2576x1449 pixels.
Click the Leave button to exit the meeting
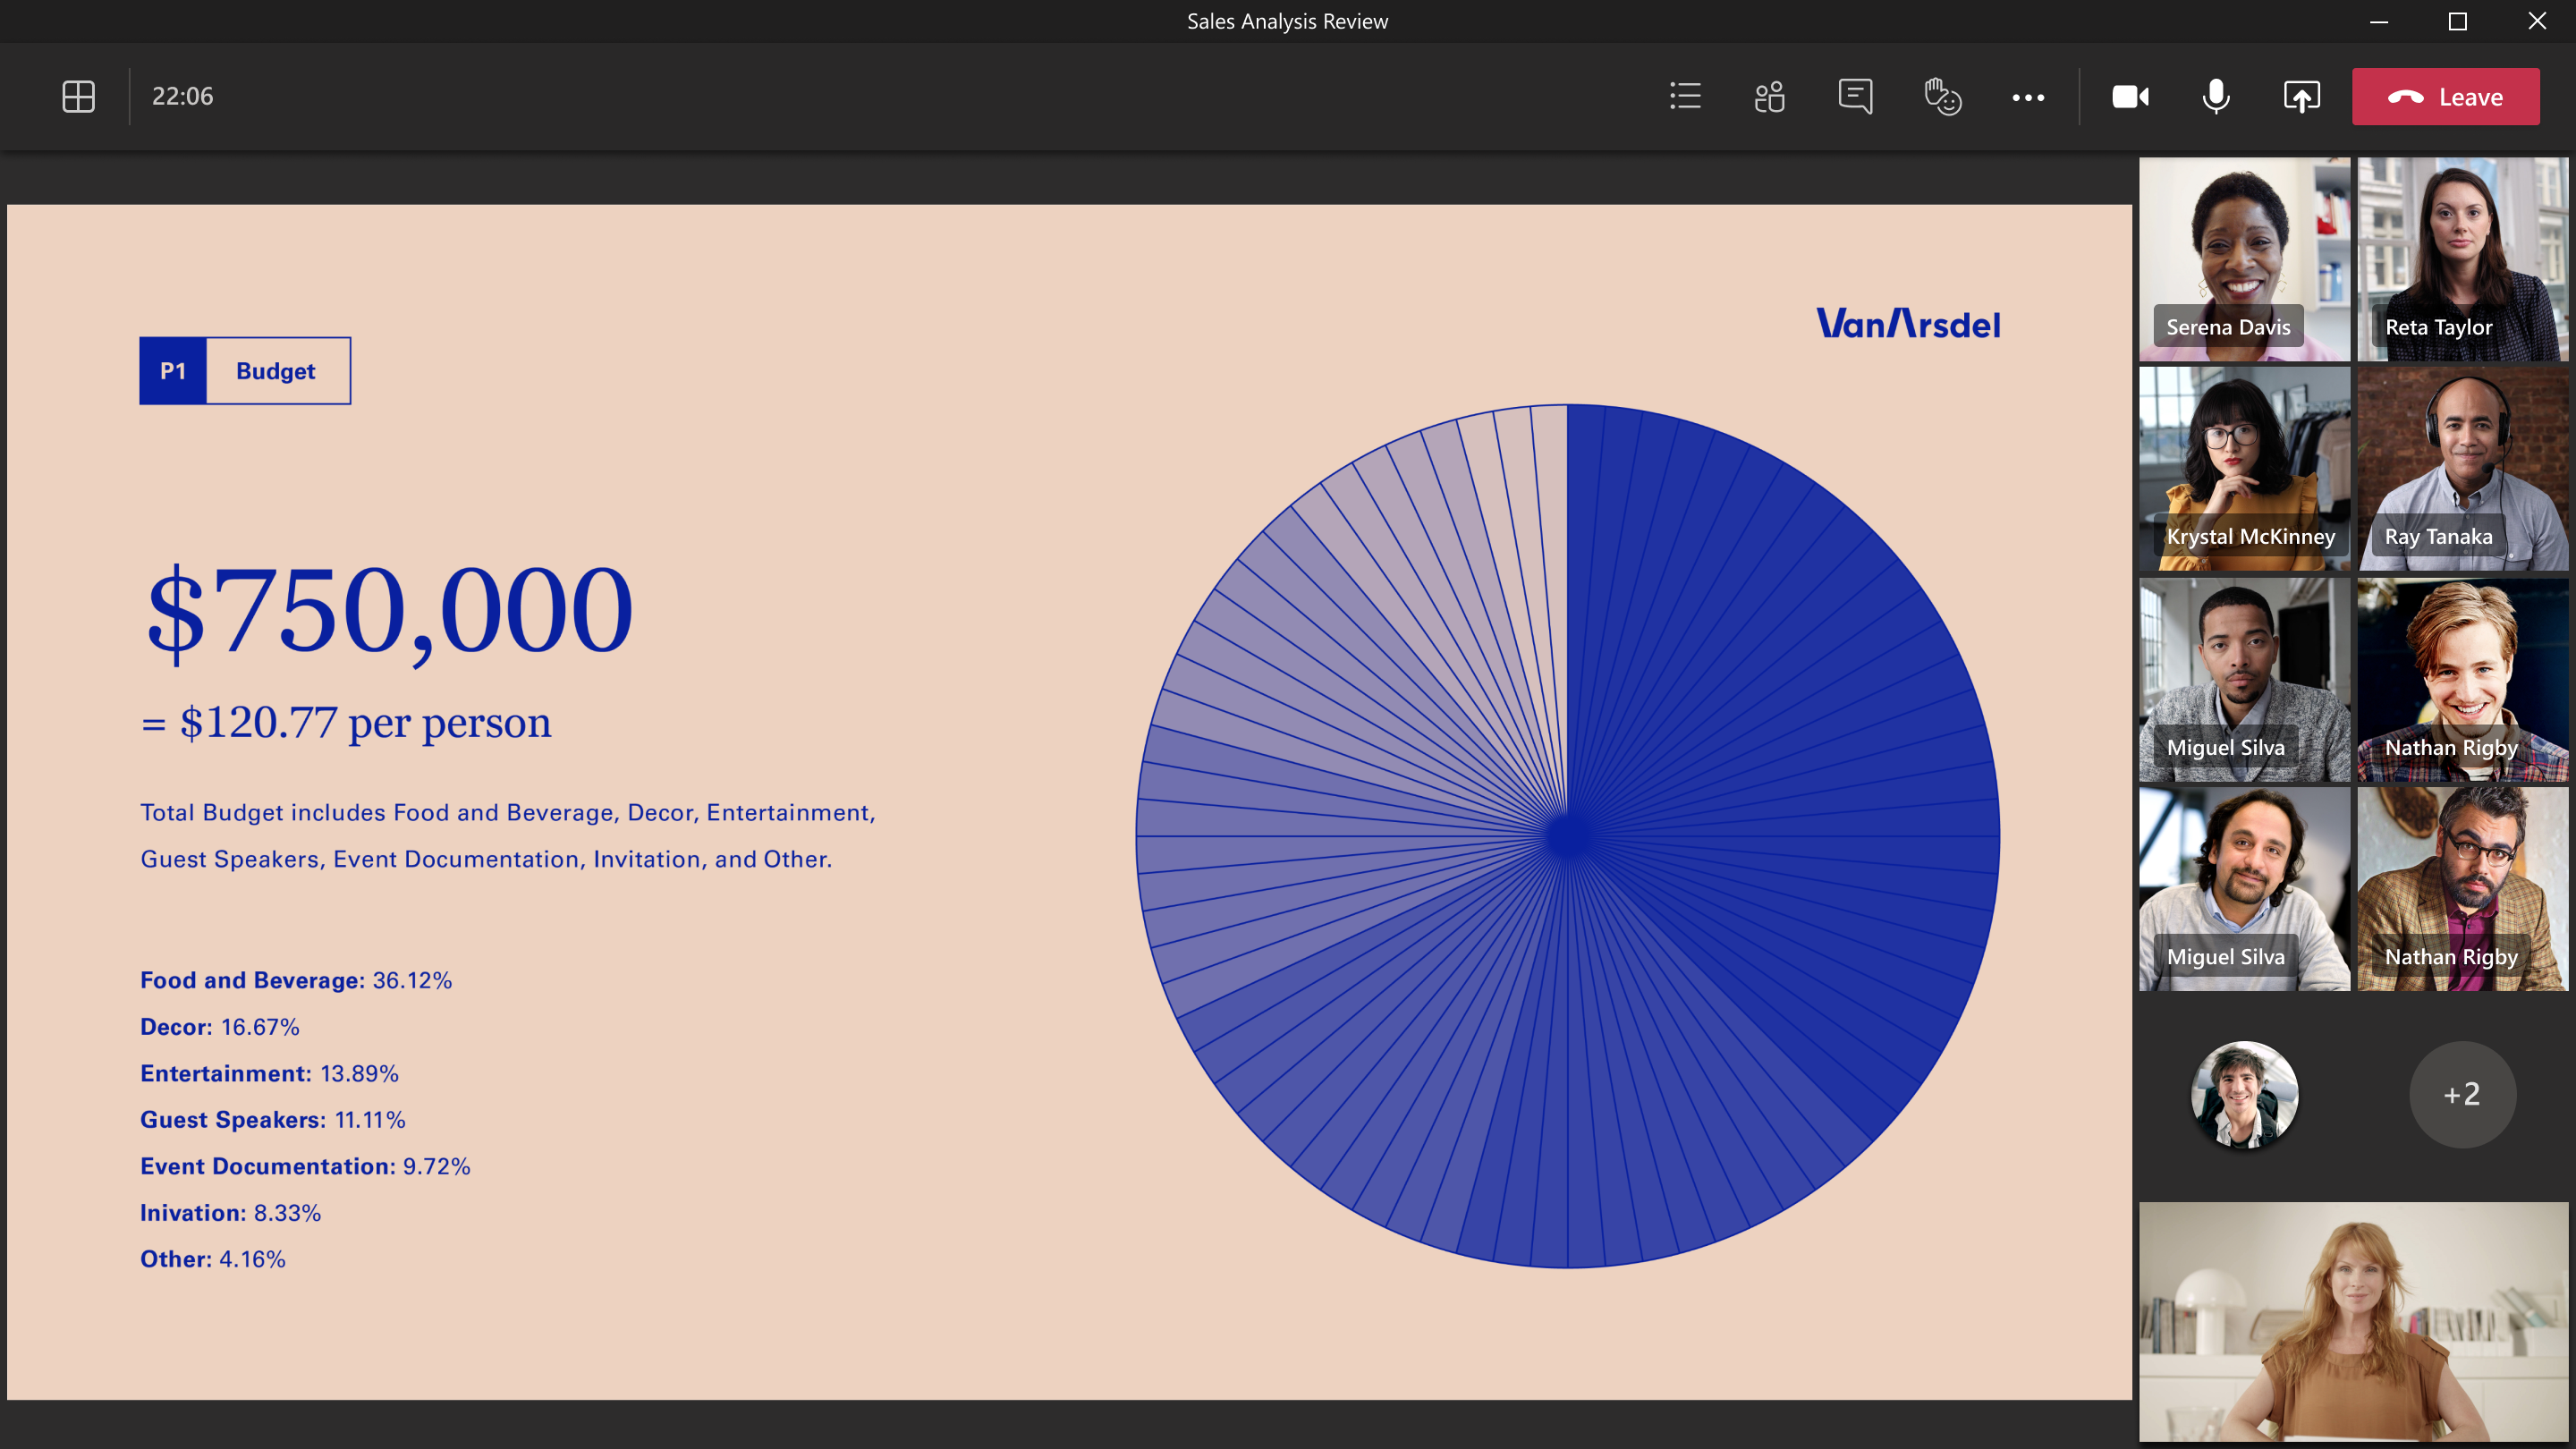pyautogui.click(x=2446, y=96)
